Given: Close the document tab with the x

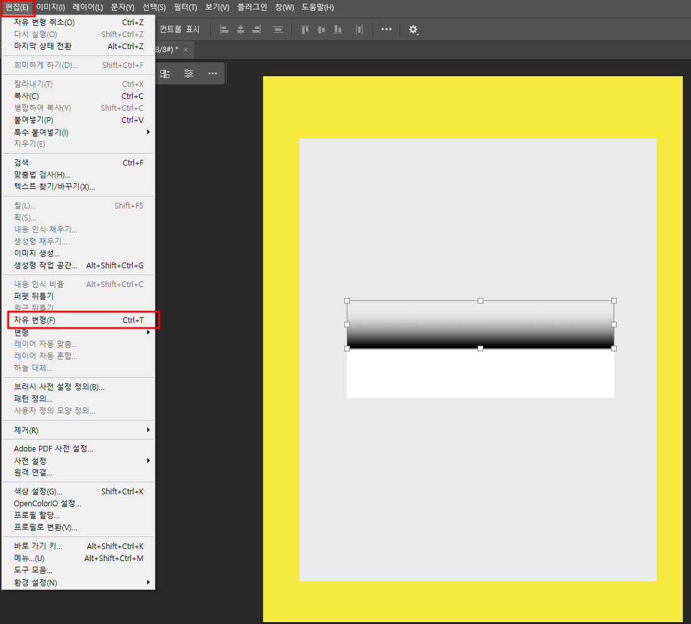Looking at the screenshot, I should coord(186,50).
